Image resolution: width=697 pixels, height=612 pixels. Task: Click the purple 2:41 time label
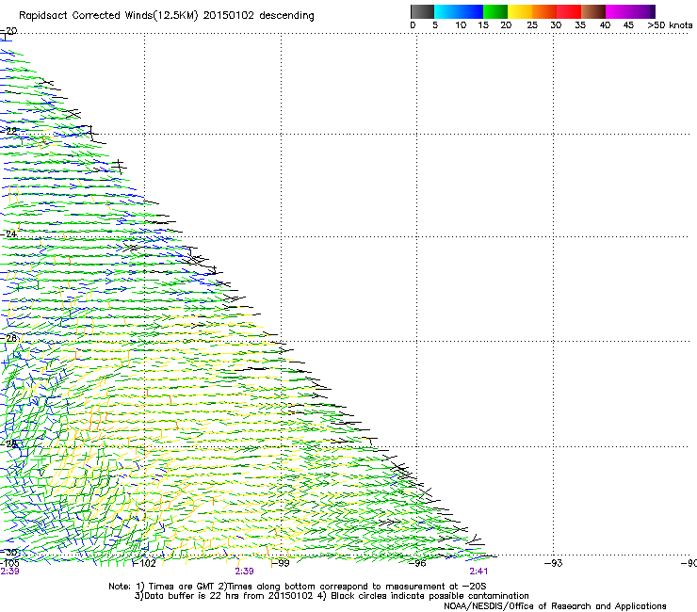click(478, 572)
